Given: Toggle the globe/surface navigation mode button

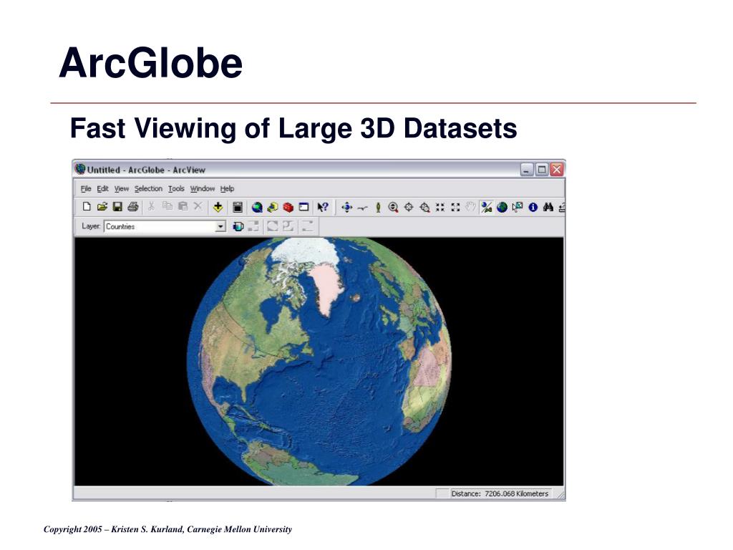Looking at the screenshot, I should (x=487, y=207).
